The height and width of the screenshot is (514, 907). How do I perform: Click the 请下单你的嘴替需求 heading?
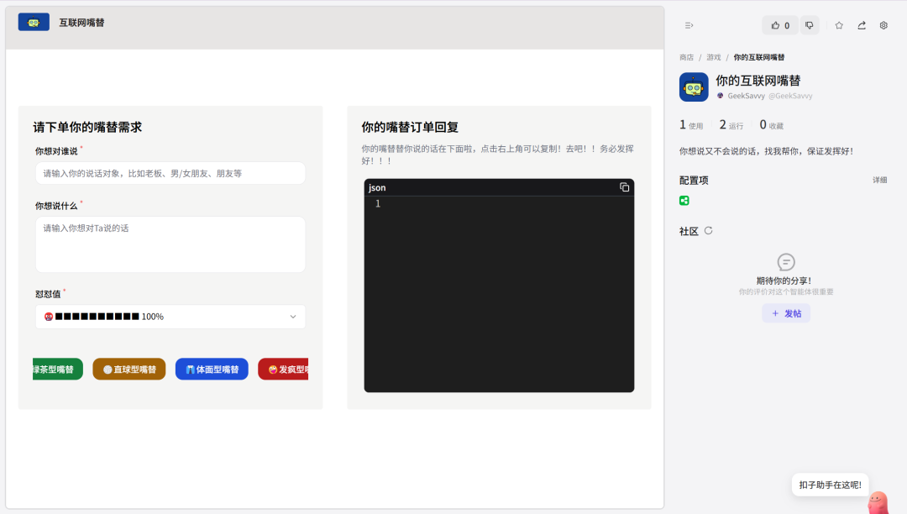point(87,127)
